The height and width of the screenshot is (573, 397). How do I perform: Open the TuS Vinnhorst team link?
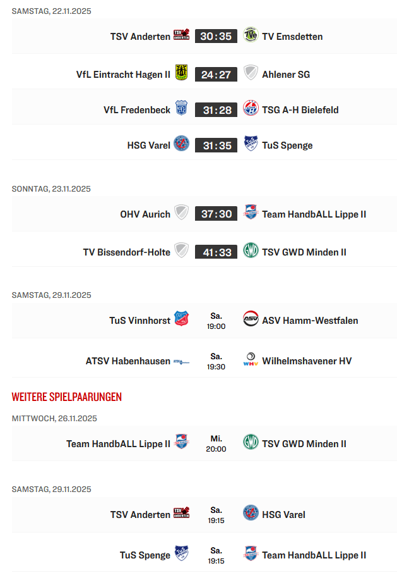click(139, 320)
